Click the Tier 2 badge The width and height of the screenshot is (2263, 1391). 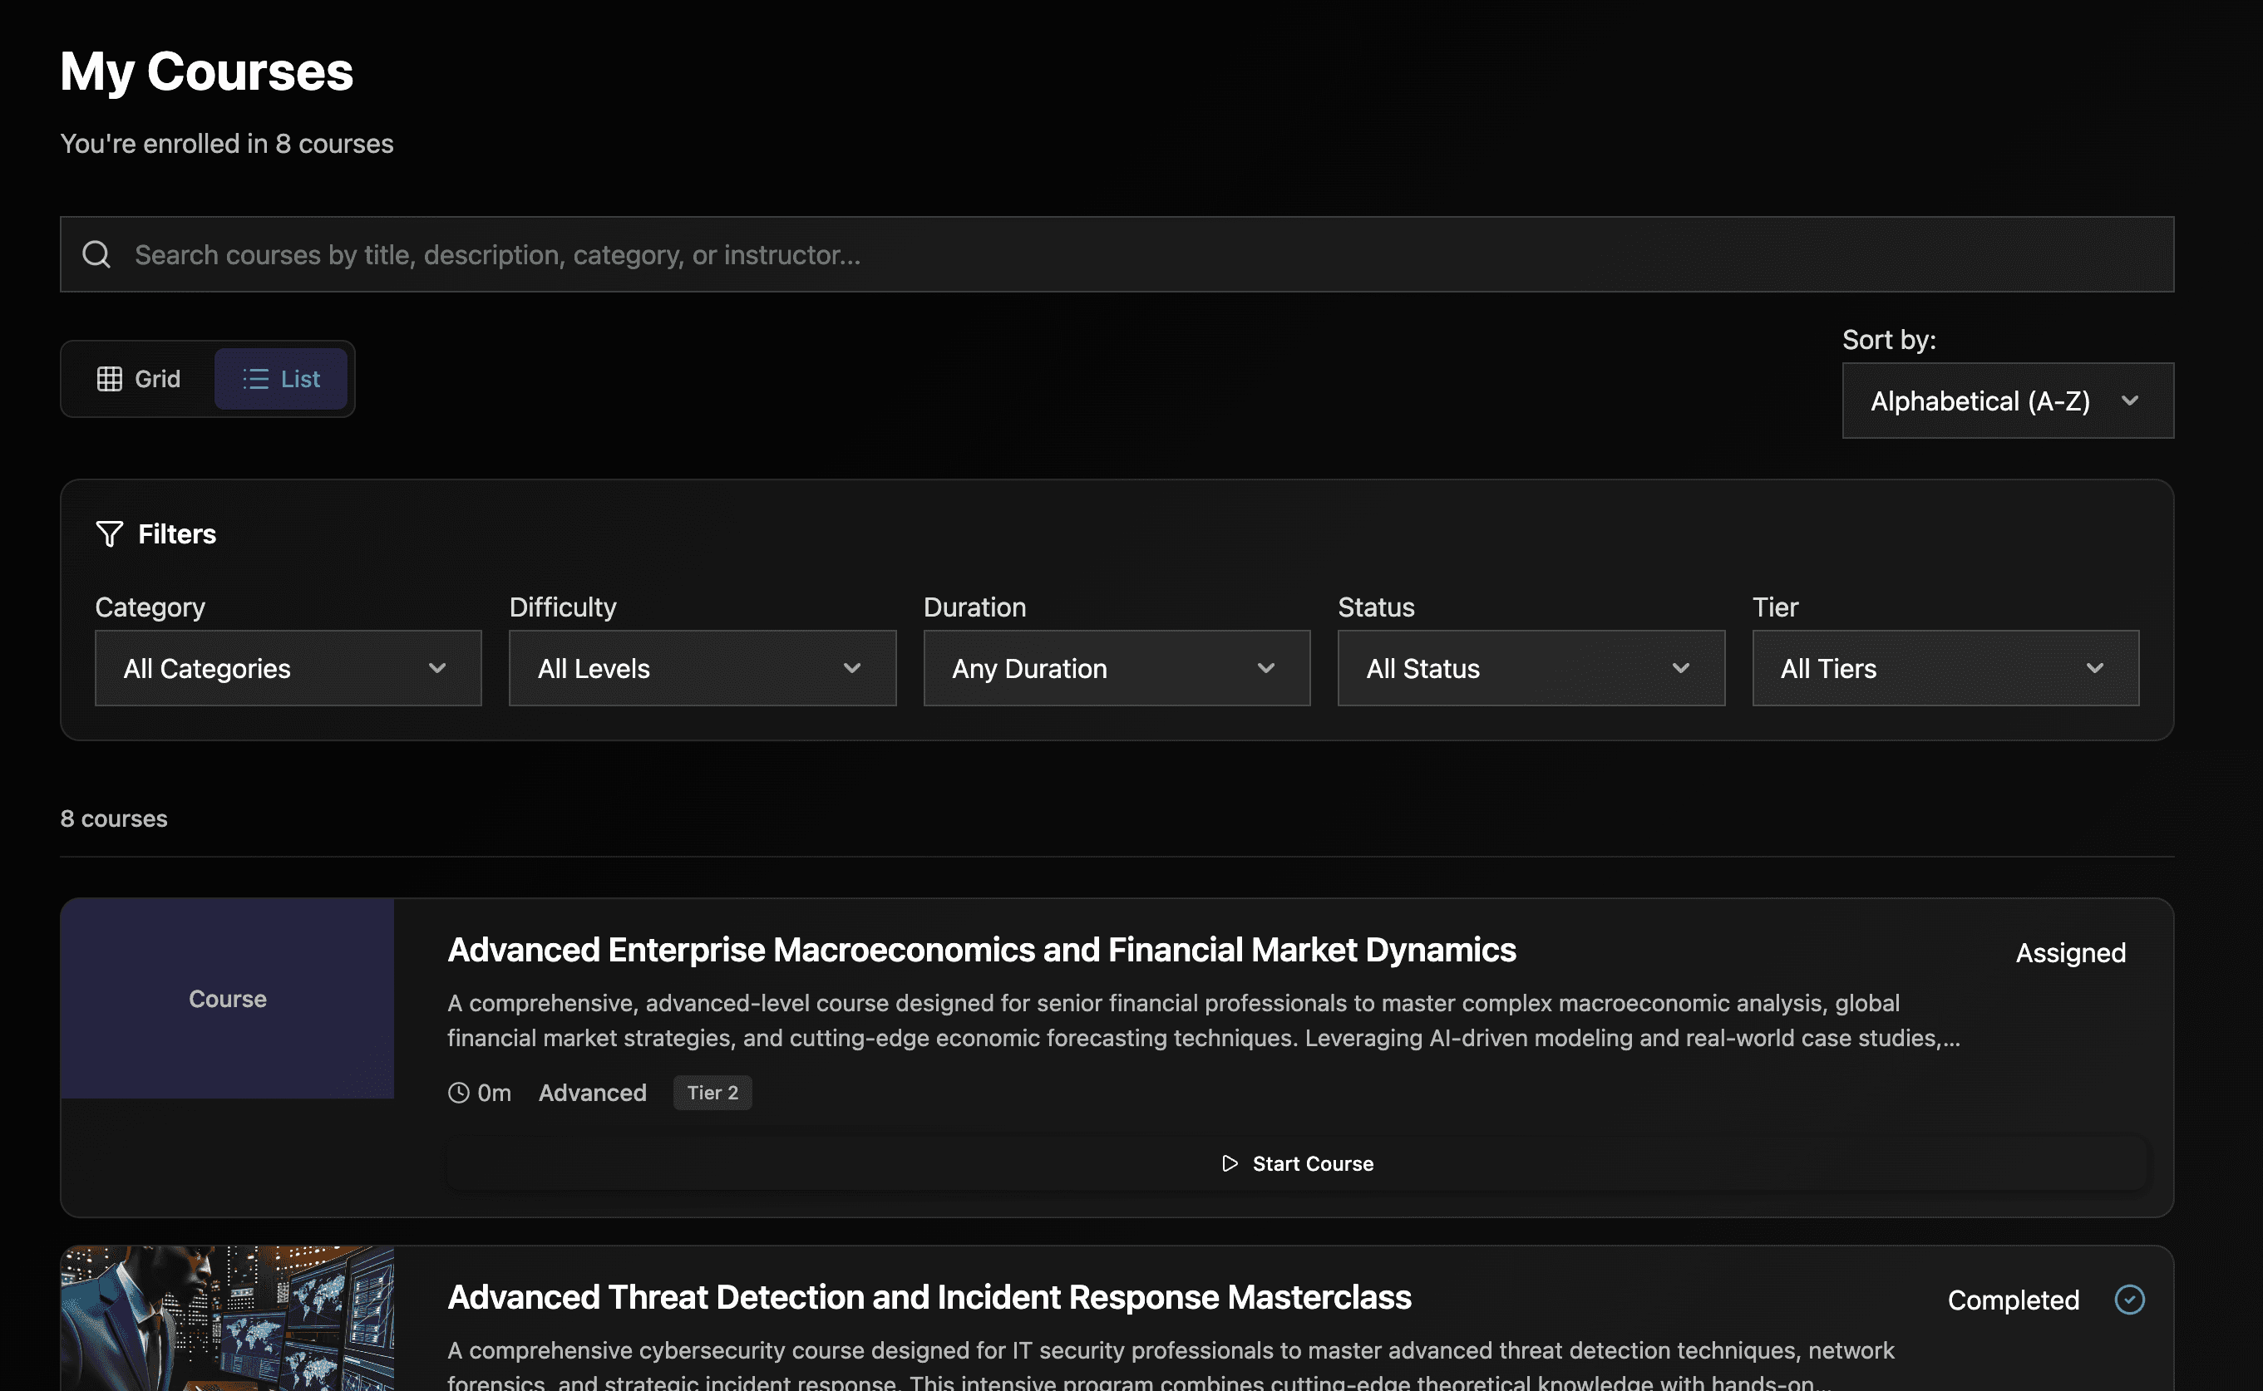pyautogui.click(x=712, y=1093)
